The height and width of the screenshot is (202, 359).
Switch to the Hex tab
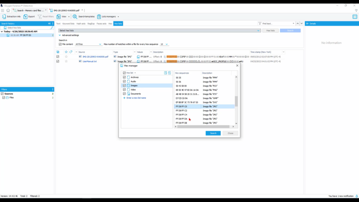tap(110, 23)
